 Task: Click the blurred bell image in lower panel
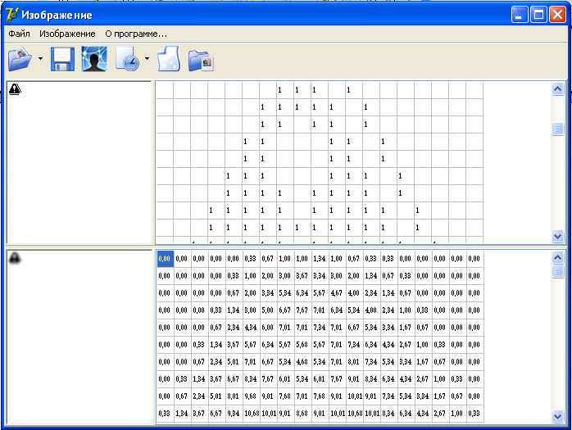point(15,258)
